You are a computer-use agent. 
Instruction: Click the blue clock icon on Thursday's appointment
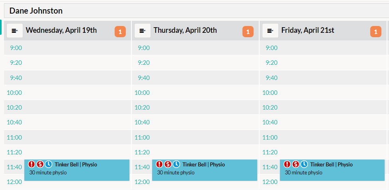(176, 164)
